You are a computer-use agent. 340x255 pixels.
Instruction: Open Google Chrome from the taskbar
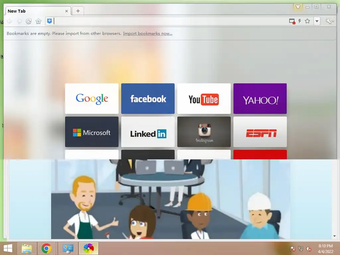point(46,248)
